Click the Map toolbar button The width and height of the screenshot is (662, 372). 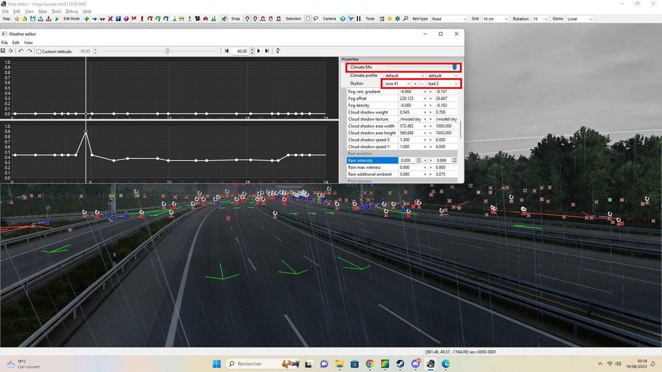click(x=7, y=19)
